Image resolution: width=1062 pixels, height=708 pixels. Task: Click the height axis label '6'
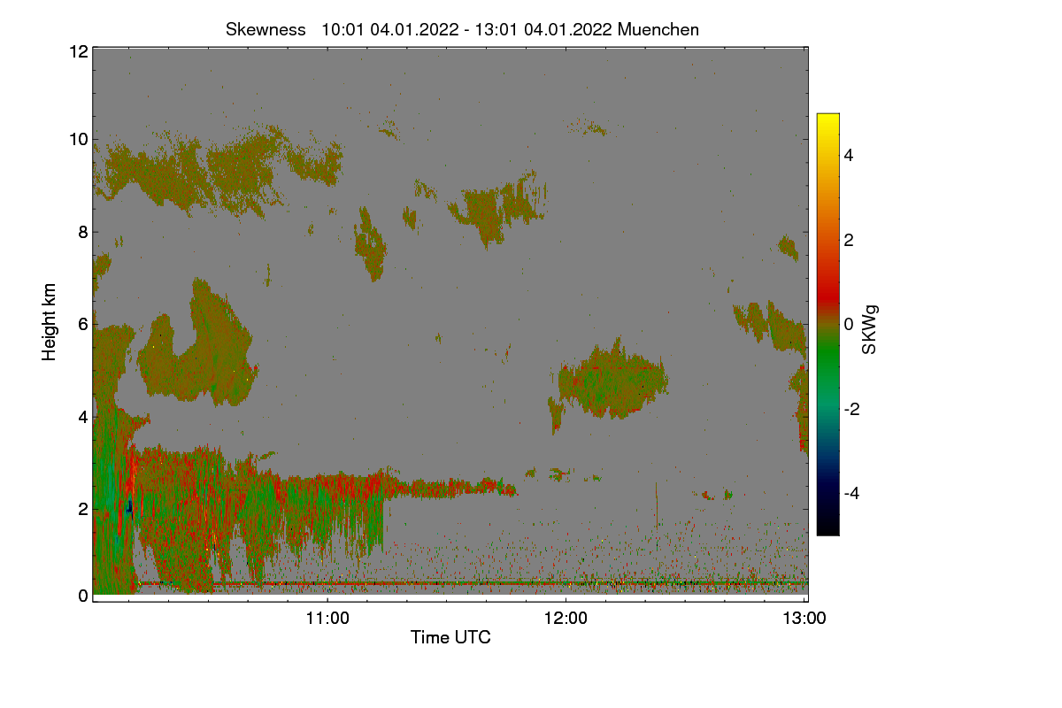[x=82, y=325]
